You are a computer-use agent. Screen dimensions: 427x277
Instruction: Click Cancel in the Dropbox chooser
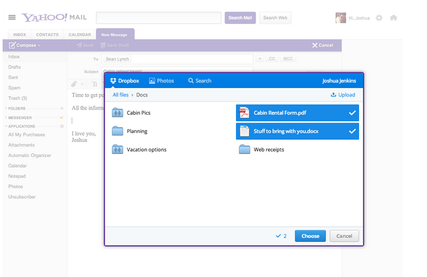point(344,236)
